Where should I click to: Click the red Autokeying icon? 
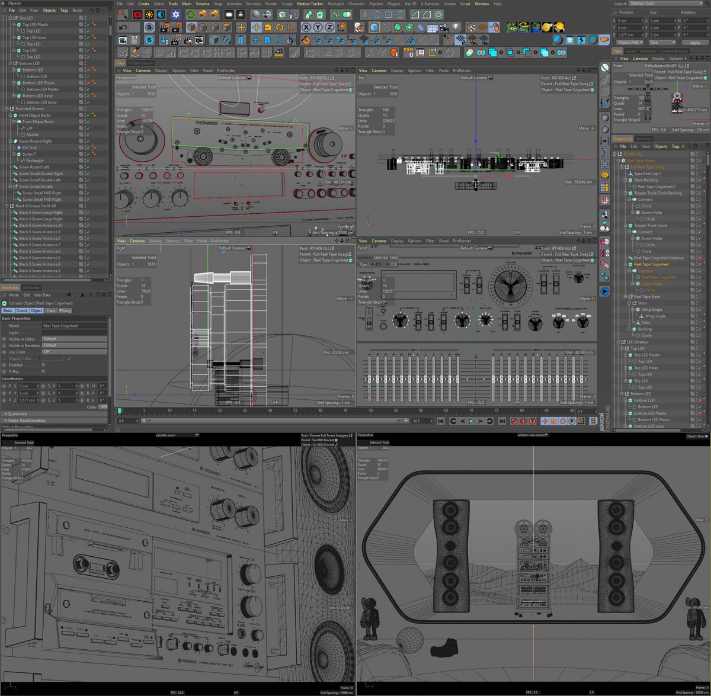[x=523, y=421]
